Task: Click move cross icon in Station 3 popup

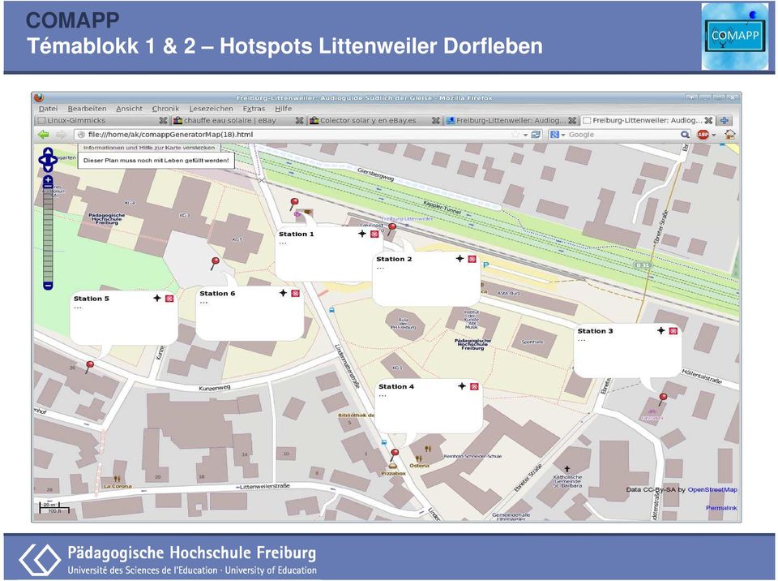Action: [x=661, y=330]
